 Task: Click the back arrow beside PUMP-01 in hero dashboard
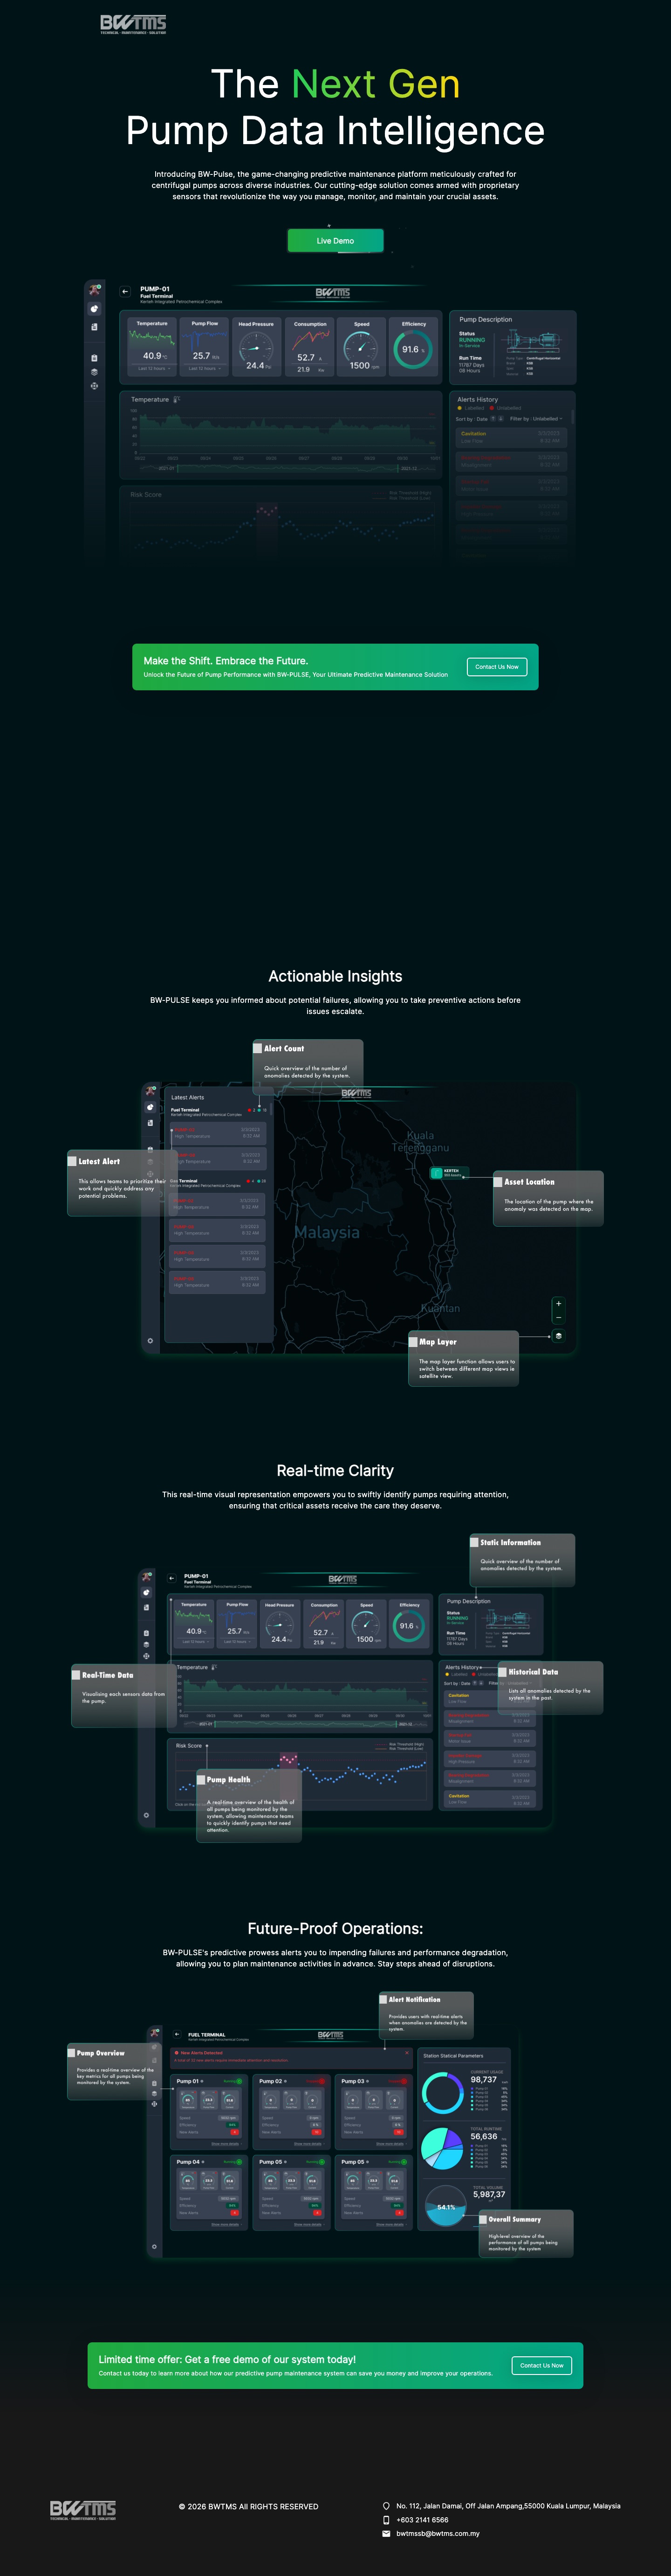[x=125, y=292]
